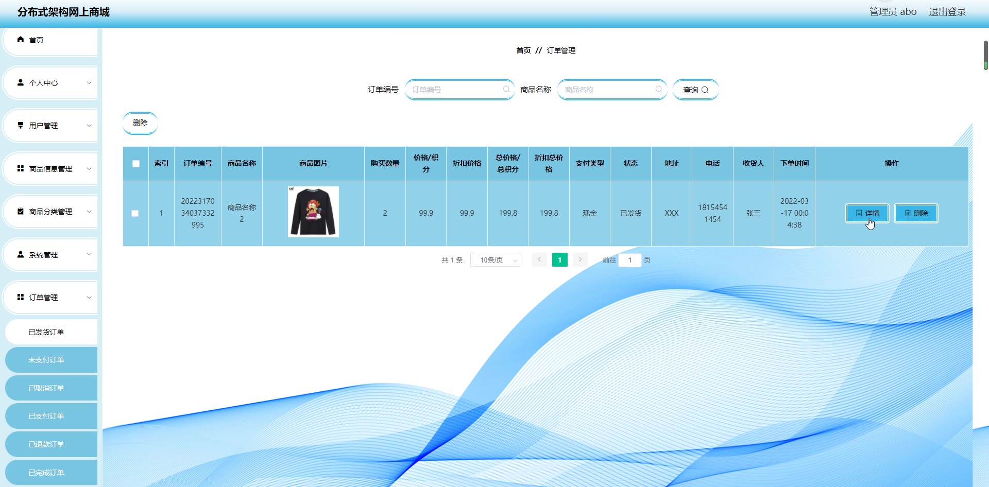Open the 未支付订单 submenu item
Screen dimensions: 989x487
51,360
